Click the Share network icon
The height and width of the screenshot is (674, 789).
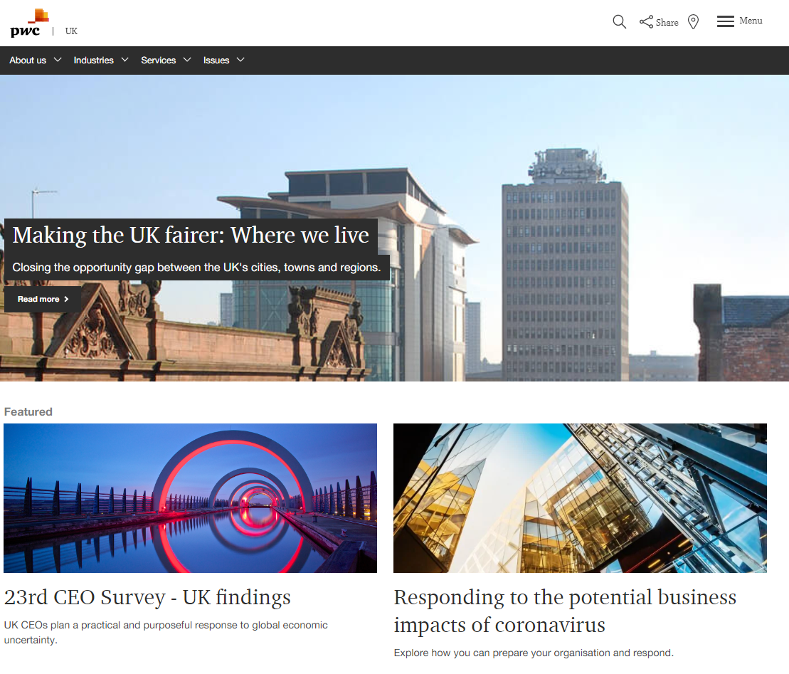(646, 21)
